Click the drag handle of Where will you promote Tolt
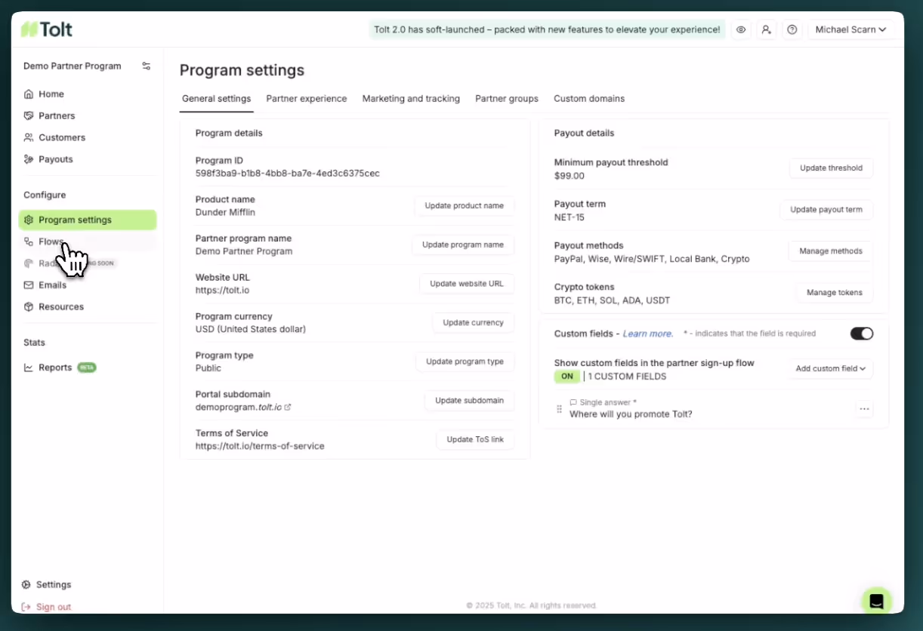 tap(560, 409)
